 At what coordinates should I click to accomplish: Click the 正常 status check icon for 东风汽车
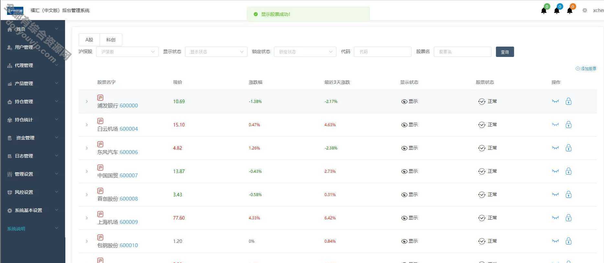pos(482,148)
